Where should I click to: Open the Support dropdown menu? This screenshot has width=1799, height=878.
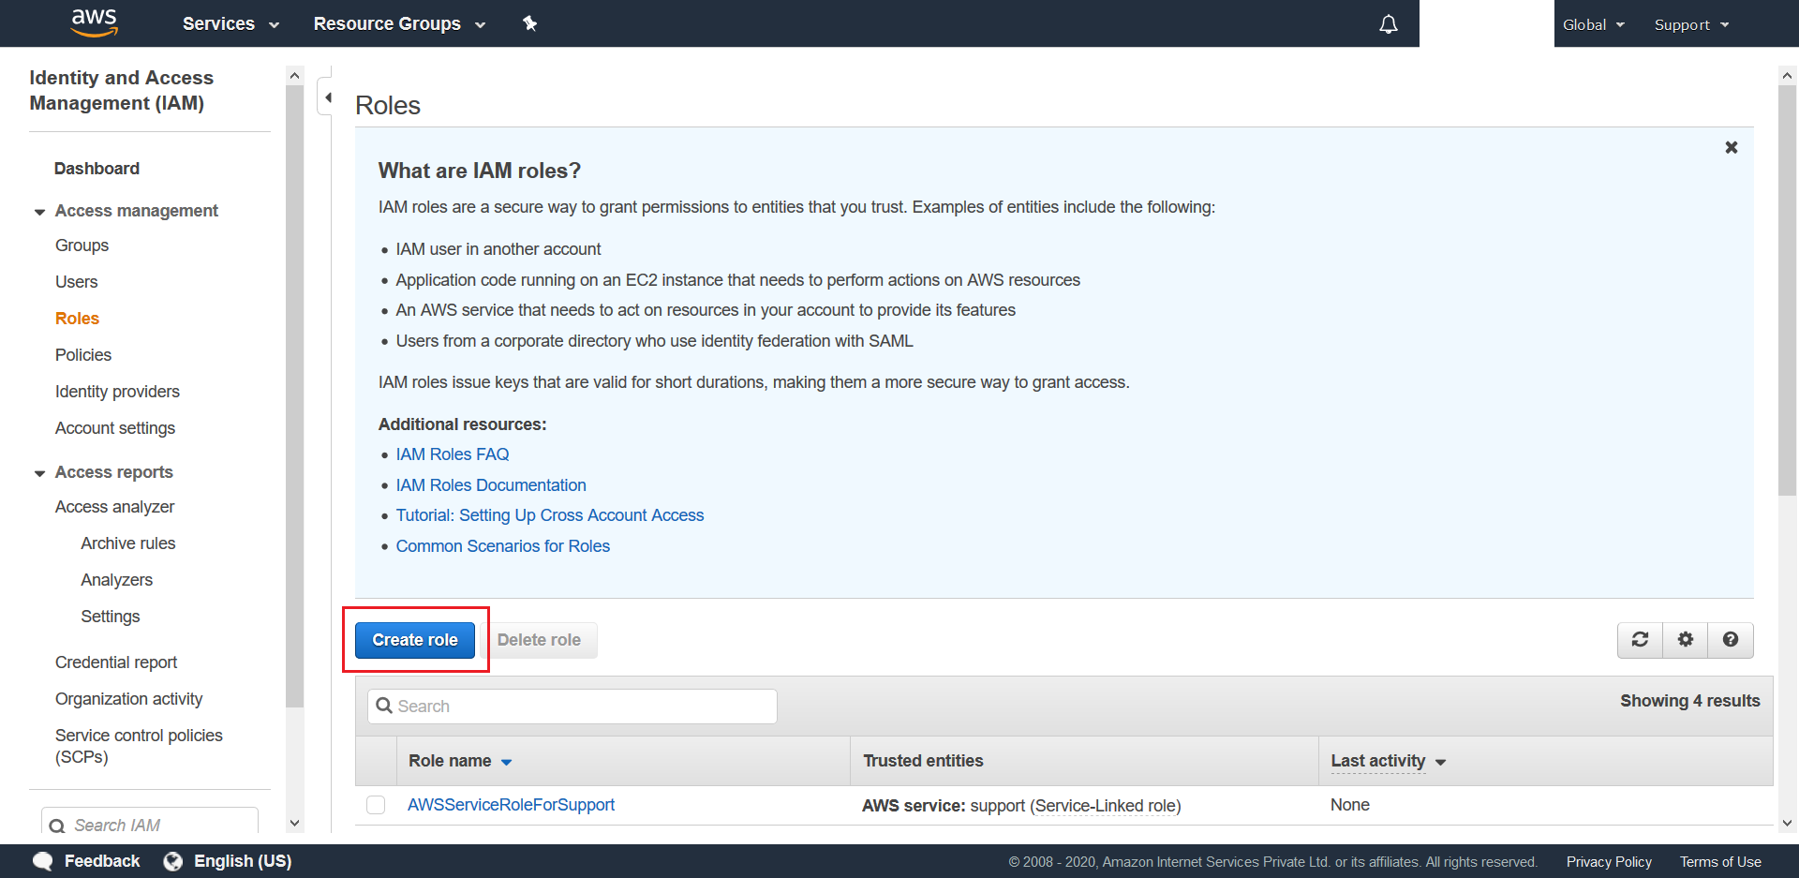point(1692,24)
